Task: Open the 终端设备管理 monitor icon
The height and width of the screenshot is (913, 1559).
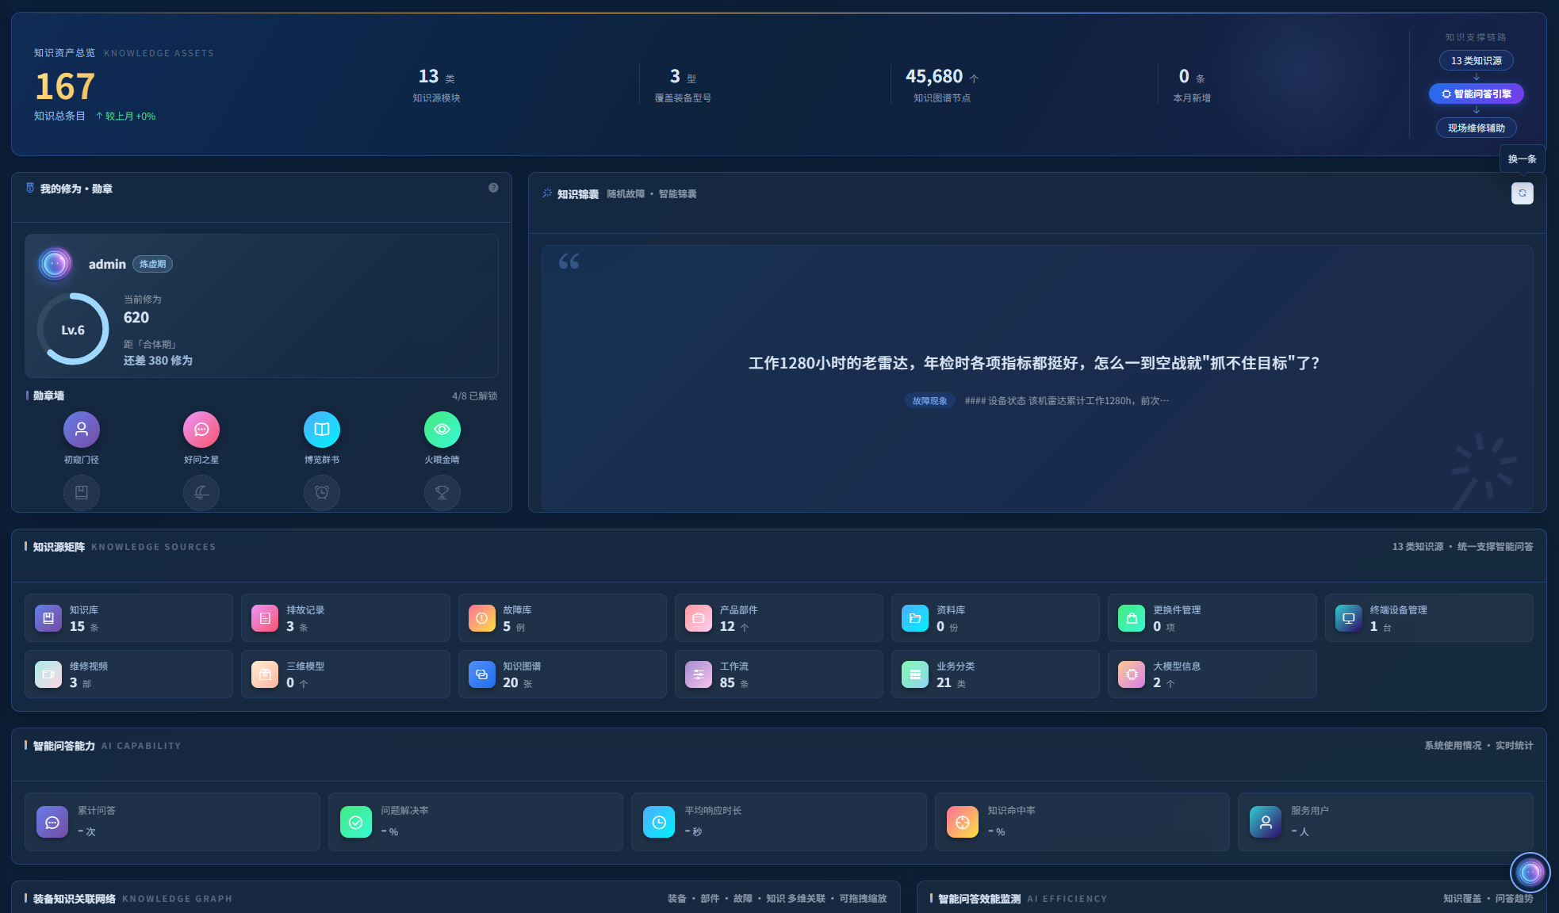Action: click(1349, 618)
